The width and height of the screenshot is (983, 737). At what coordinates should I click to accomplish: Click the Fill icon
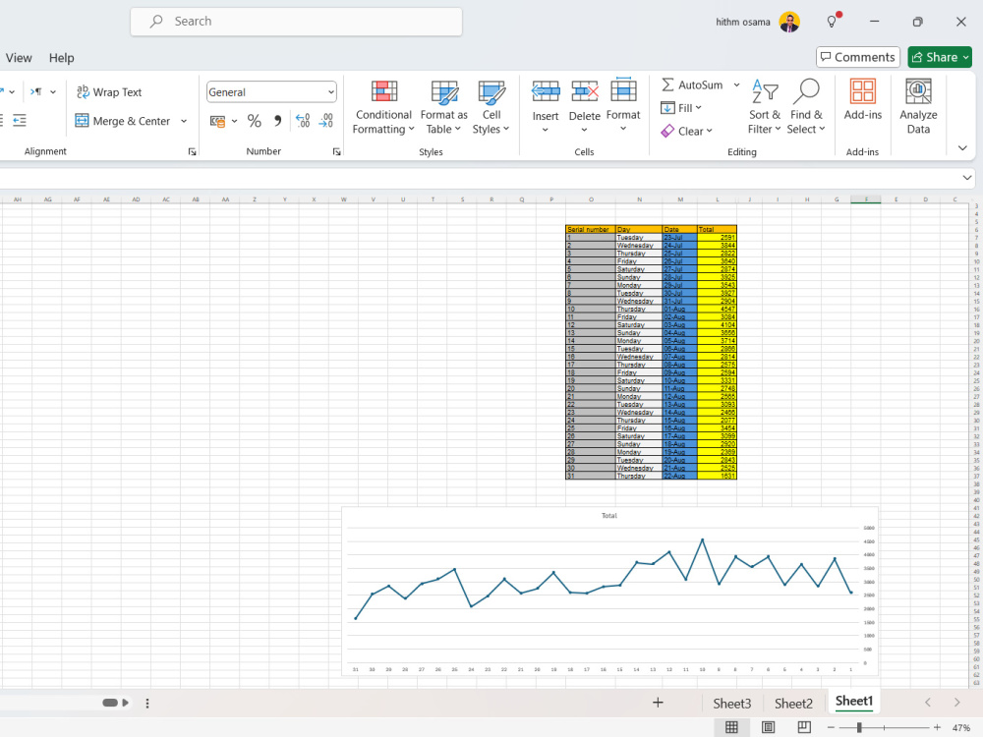coord(667,108)
